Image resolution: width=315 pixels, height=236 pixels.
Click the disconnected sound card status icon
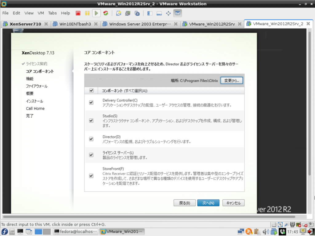pyautogui.click(x=299, y=225)
